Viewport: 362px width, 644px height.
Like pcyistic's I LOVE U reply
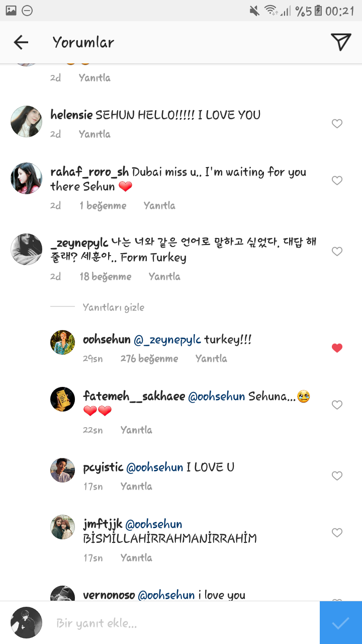337,476
